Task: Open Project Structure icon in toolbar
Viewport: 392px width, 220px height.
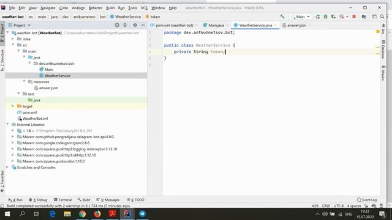Action: 364,16
